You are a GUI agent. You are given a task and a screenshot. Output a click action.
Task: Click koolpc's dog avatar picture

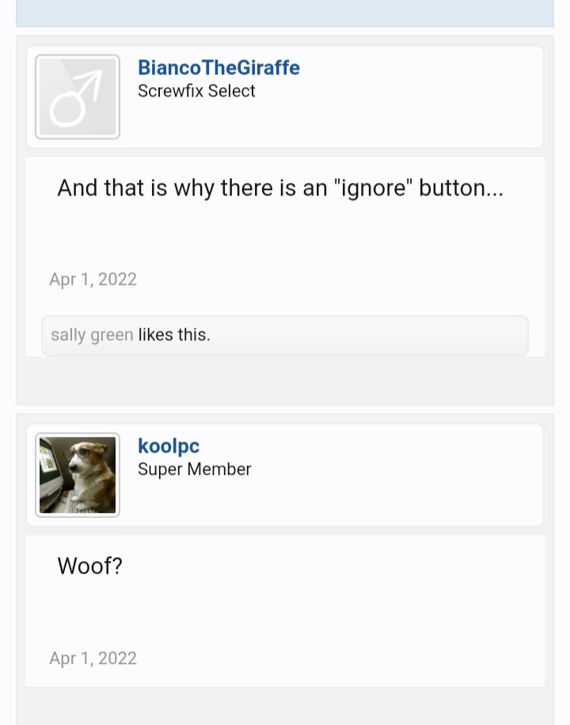tap(77, 474)
